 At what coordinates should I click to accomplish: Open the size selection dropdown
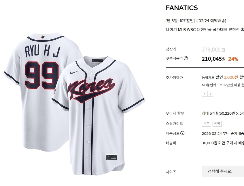[223, 171]
